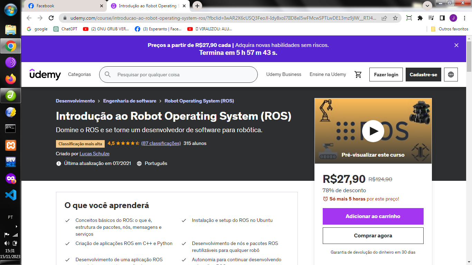Click the Comprar agora button
This screenshot has height=265, width=472.
(x=373, y=236)
